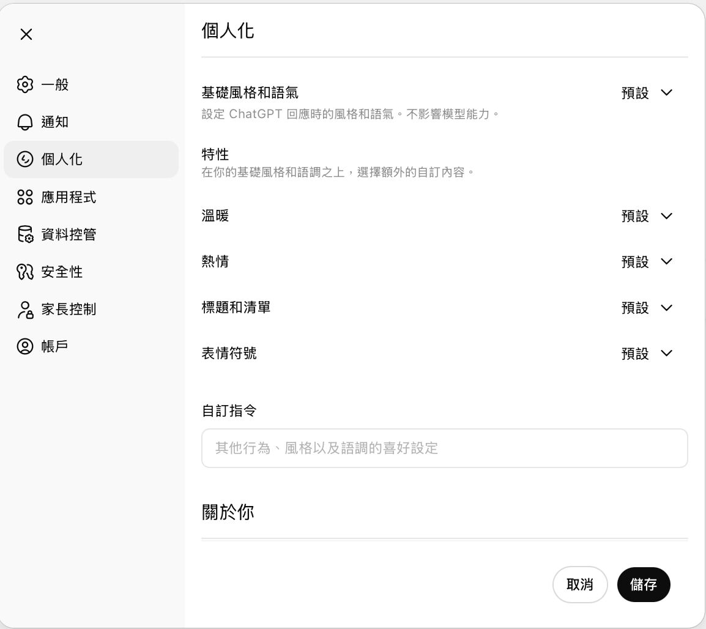Click inside the 自訂指令 text field

coord(445,448)
